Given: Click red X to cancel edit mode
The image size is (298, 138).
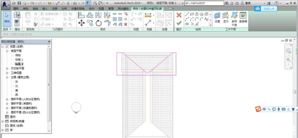Looking at the screenshot, I should coord(179,15).
